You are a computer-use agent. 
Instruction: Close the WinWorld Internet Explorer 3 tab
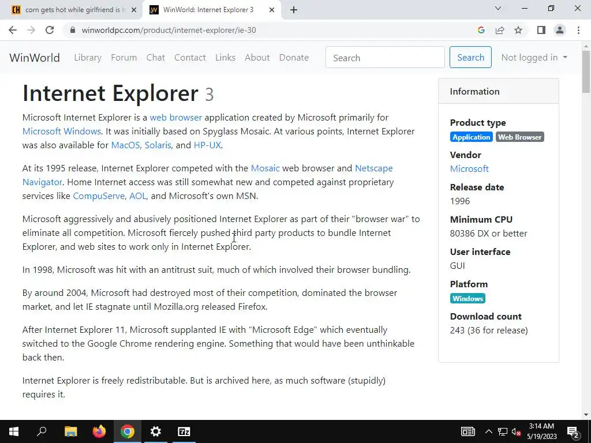[x=272, y=10]
